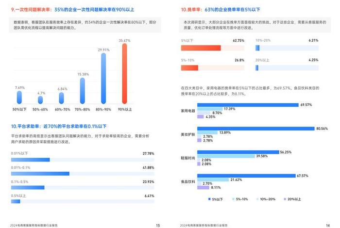This screenshot has height=228, width=340.
Task: Click the red 35.47% bar for 90%以上
Action: pyautogui.click(x=124, y=74)
